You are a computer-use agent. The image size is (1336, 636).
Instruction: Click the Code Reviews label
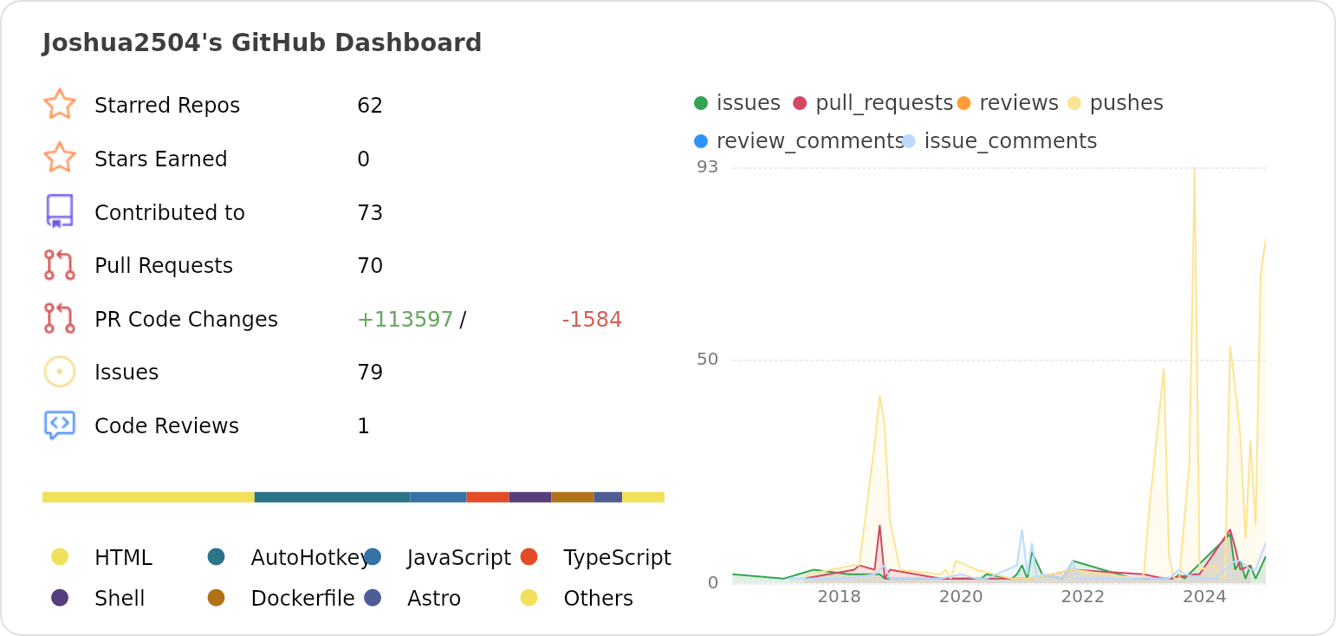tap(166, 426)
